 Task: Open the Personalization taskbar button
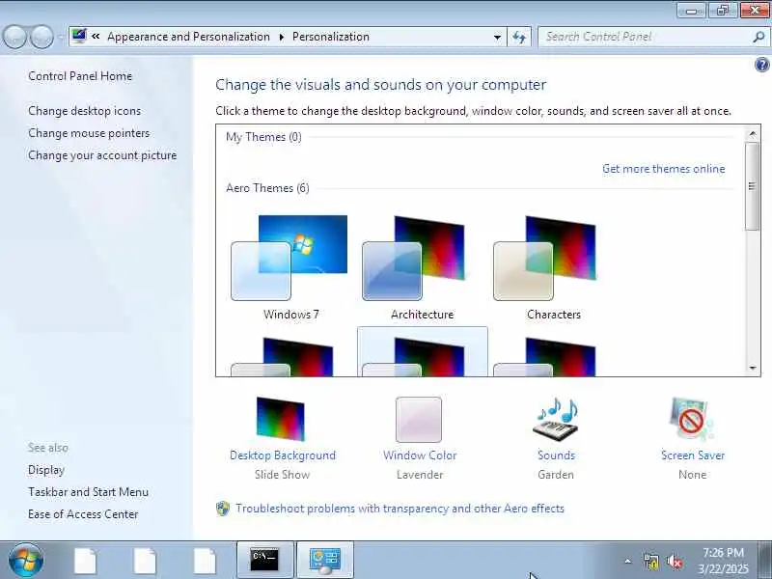coord(325,560)
